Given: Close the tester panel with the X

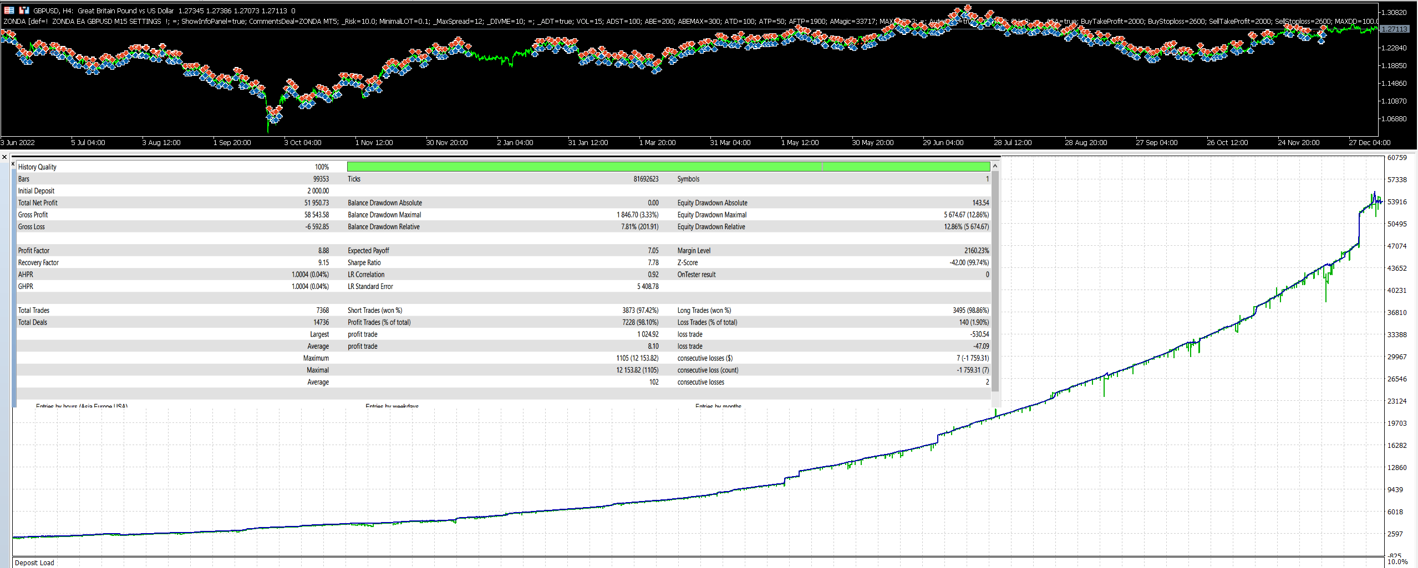Looking at the screenshot, I should tap(4, 157).
